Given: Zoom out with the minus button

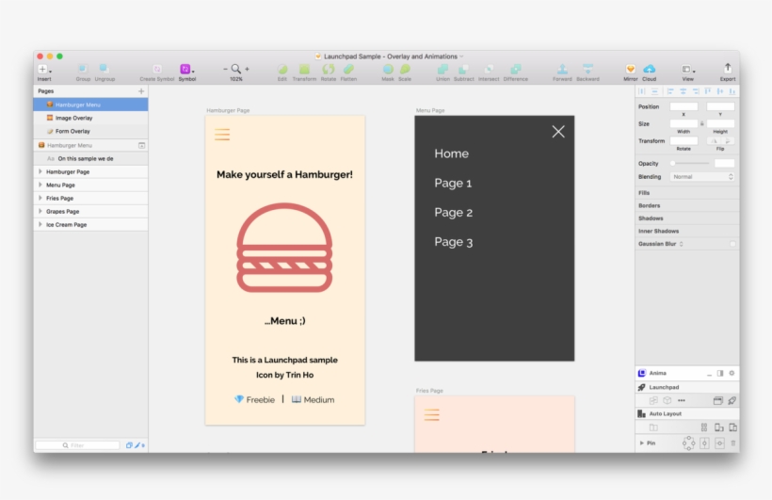Looking at the screenshot, I should (226, 69).
